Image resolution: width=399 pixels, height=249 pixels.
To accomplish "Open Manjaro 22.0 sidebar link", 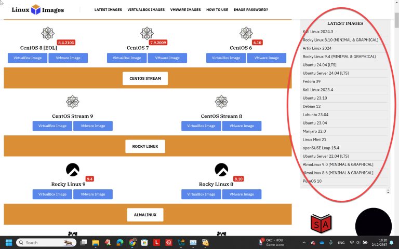I will pyautogui.click(x=314, y=131).
